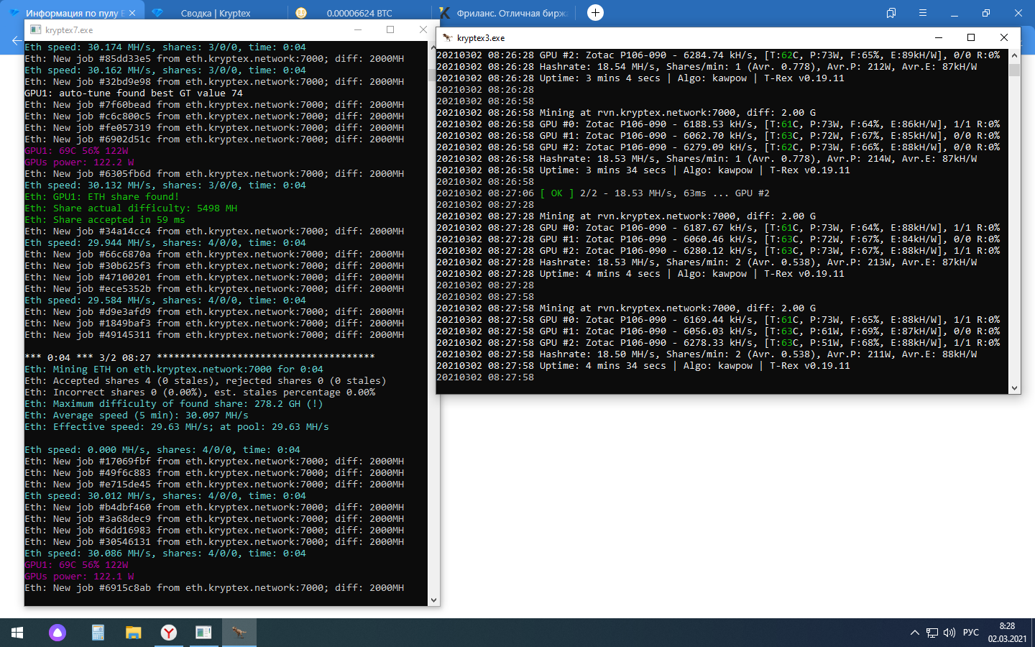Expand hidden system tray icons chevron
The width and height of the screenshot is (1035, 647).
tap(914, 633)
